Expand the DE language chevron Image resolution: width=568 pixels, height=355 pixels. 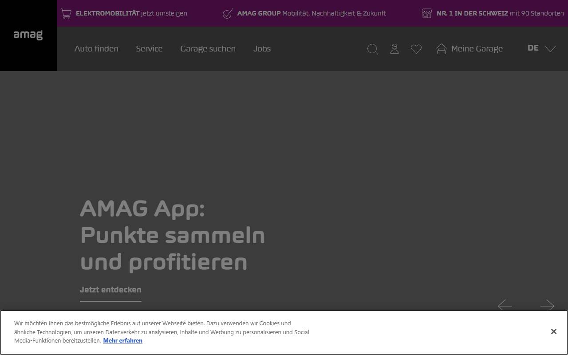point(550,49)
